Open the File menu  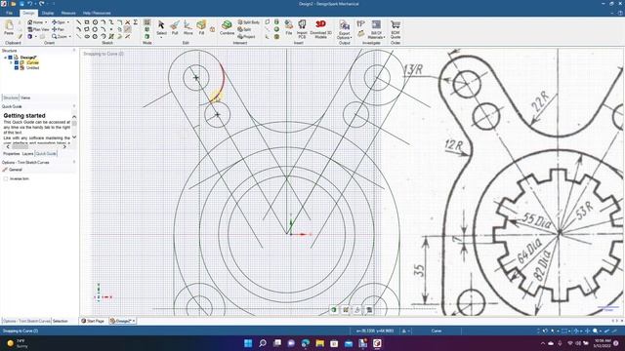tap(9, 13)
